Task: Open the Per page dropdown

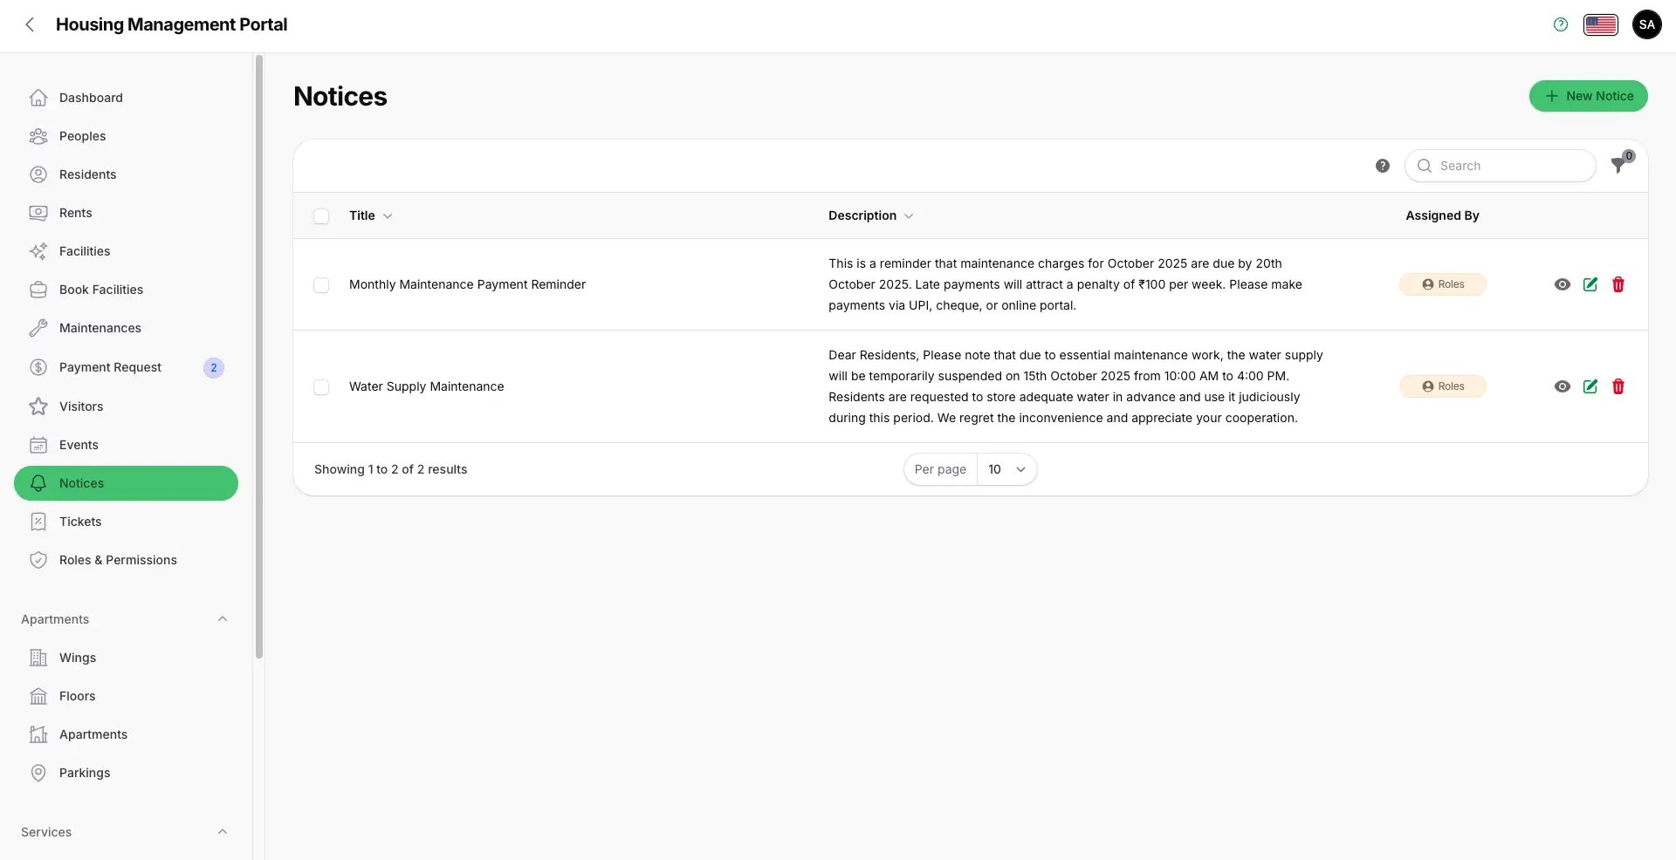Action: click(1006, 469)
